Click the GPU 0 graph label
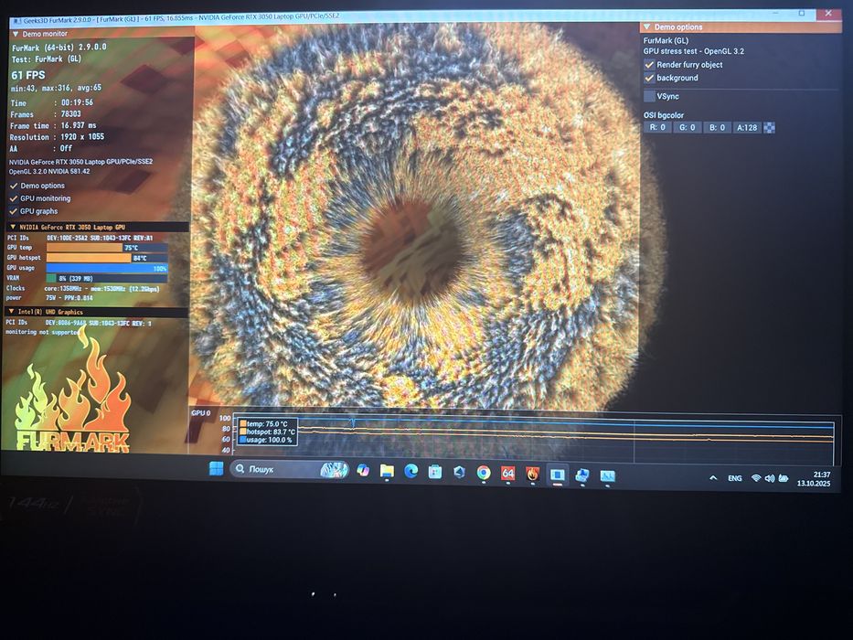Viewport: 853px width, 640px height. 201,413
